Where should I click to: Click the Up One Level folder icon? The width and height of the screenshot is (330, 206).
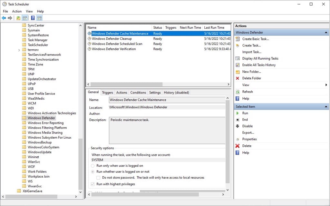[18, 18]
